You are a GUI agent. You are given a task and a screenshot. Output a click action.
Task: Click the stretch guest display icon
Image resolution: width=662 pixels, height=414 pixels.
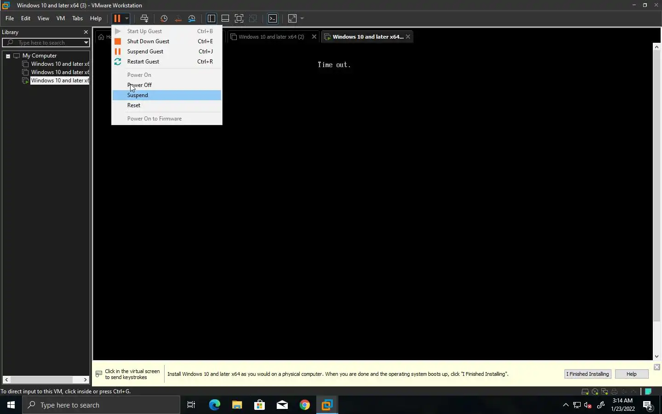click(x=292, y=18)
